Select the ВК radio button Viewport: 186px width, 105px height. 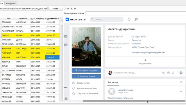tap(72, 9)
